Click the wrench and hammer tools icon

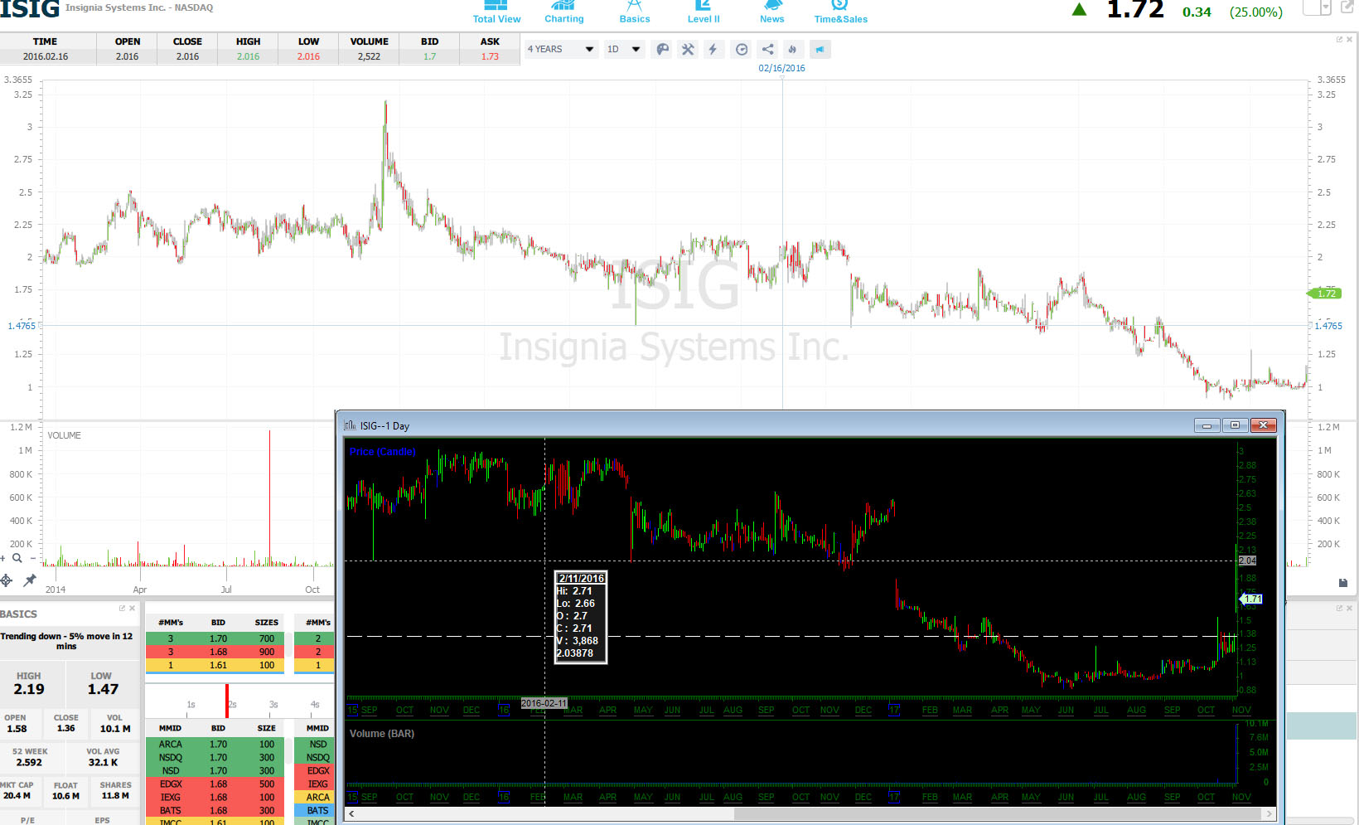click(x=688, y=50)
